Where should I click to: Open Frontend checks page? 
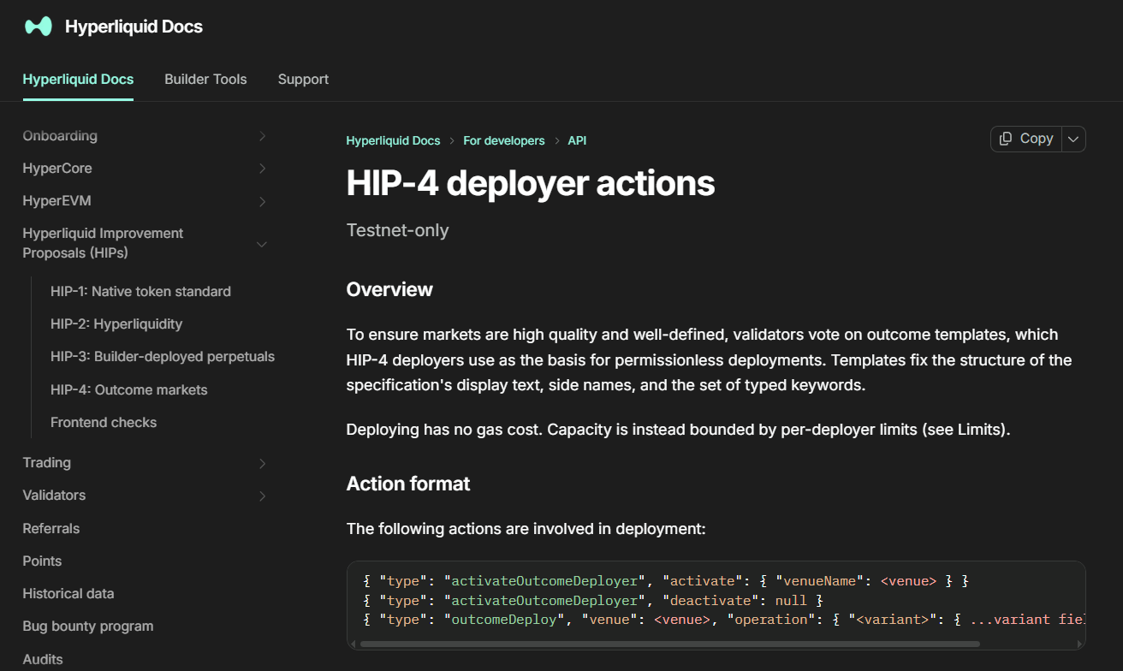(104, 422)
